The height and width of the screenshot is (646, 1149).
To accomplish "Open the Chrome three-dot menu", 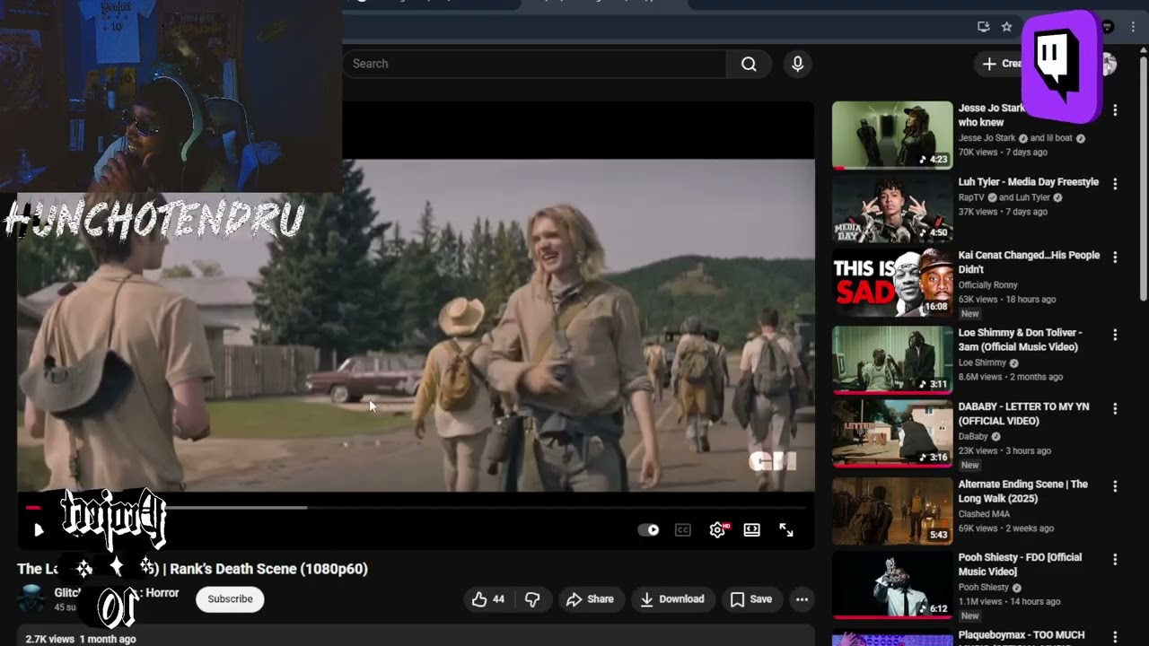I will pos(1133,27).
